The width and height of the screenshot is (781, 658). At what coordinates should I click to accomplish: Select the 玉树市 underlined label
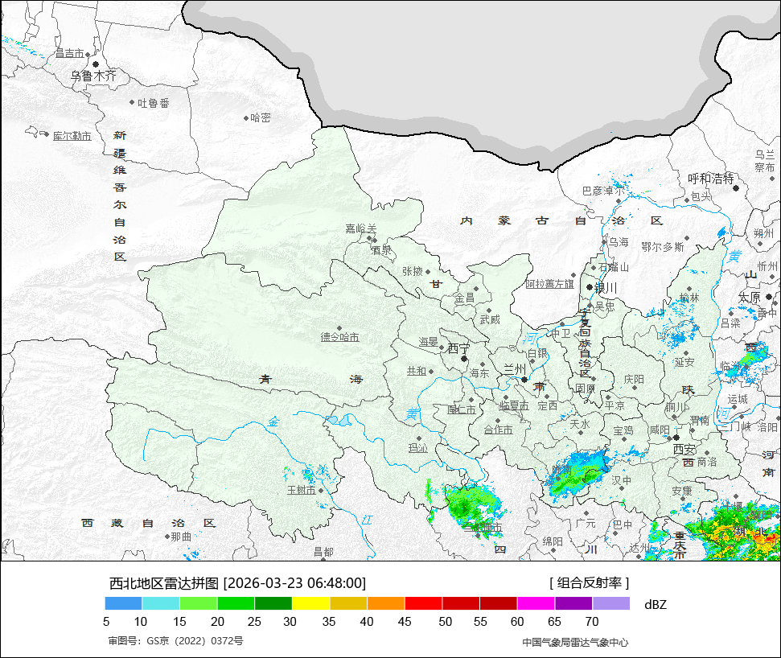(x=302, y=490)
